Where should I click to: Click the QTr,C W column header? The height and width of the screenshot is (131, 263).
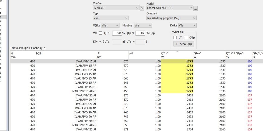tap(177, 55)
